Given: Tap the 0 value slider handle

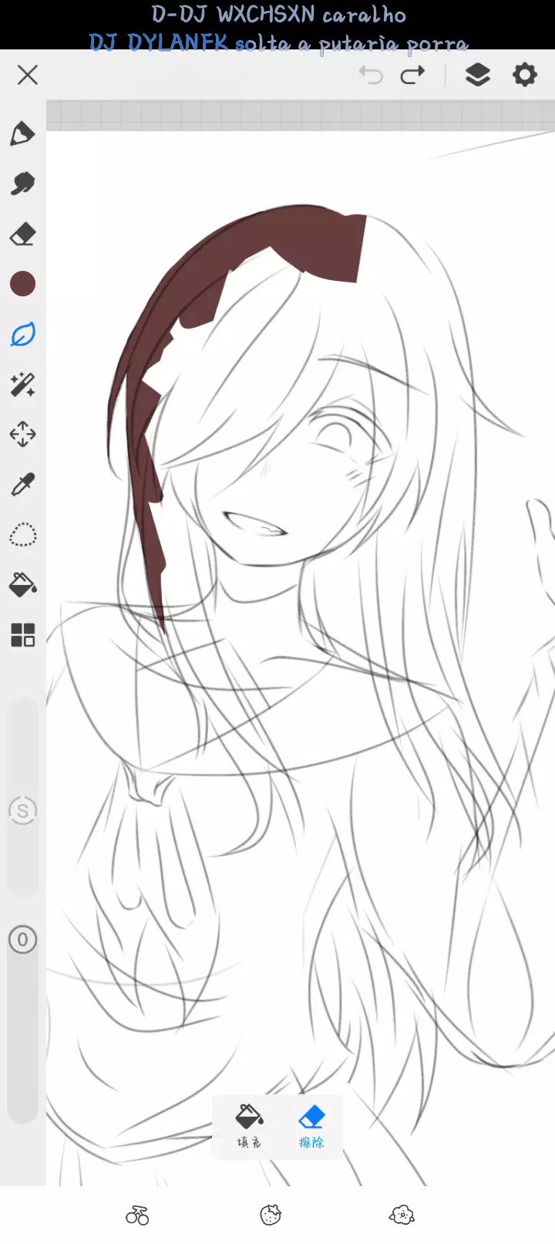Looking at the screenshot, I should (22, 940).
